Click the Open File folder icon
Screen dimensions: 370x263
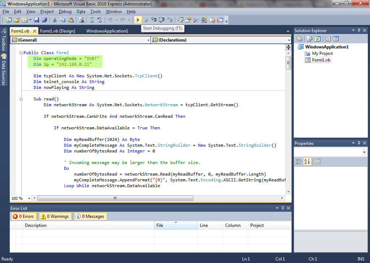tap(17, 20)
